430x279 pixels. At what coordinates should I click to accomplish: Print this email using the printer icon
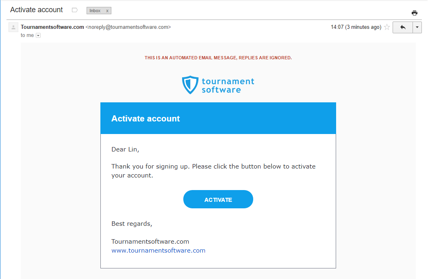[414, 13]
